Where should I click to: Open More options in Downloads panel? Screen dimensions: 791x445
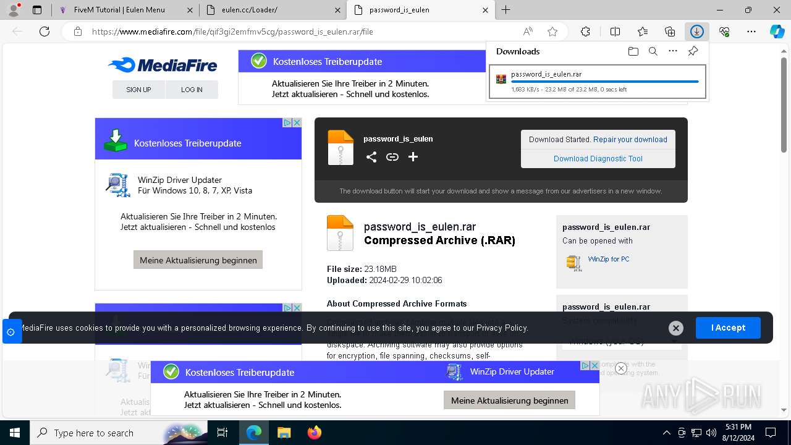673,51
